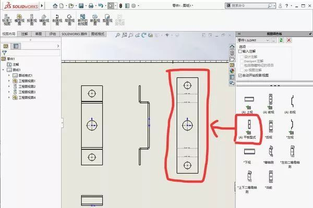Open the Help question mark
The height and width of the screenshot is (208, 313).
click(x=286, y=6)
